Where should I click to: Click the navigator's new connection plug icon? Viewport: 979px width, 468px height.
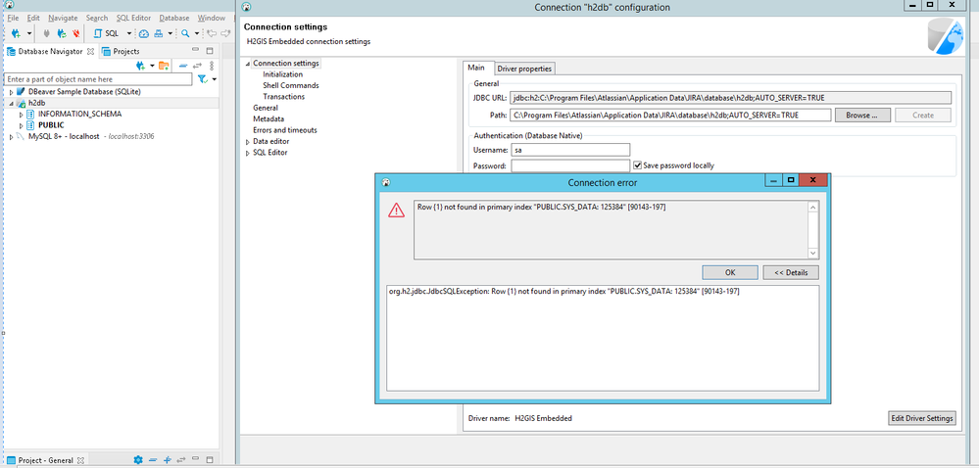(x=141, y=66)
